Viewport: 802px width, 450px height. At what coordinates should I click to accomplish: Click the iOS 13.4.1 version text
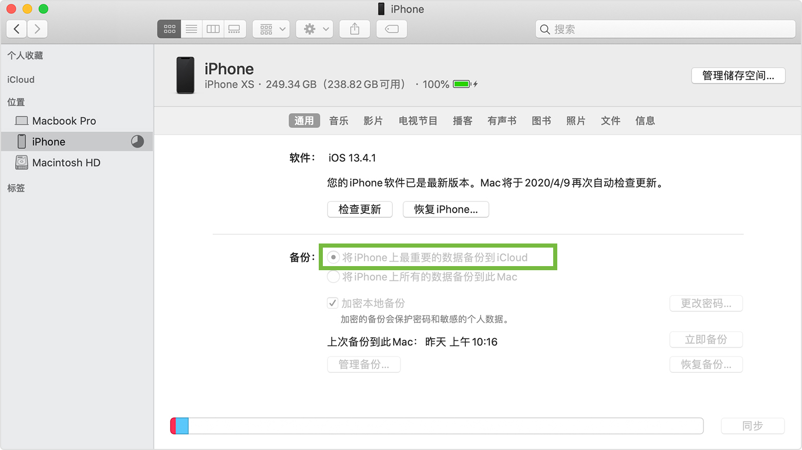352,158
